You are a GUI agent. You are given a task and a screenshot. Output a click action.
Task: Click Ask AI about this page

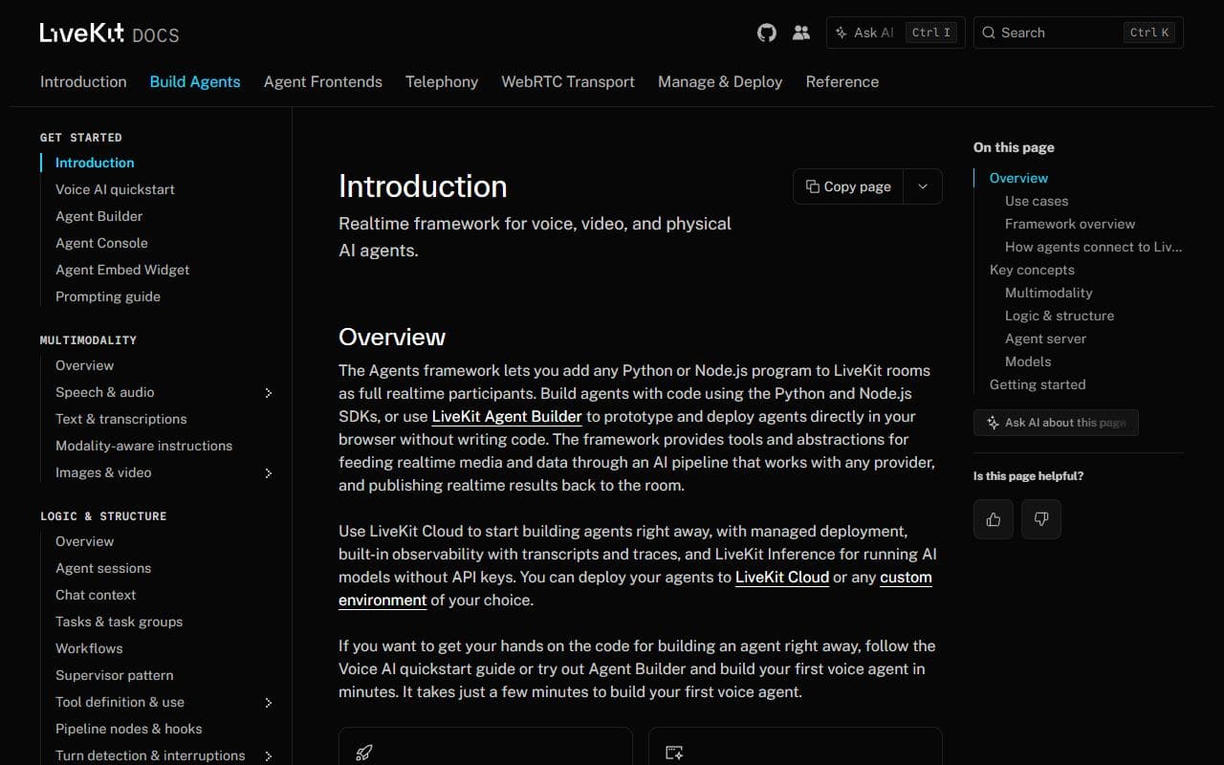tap(1056, 423)
